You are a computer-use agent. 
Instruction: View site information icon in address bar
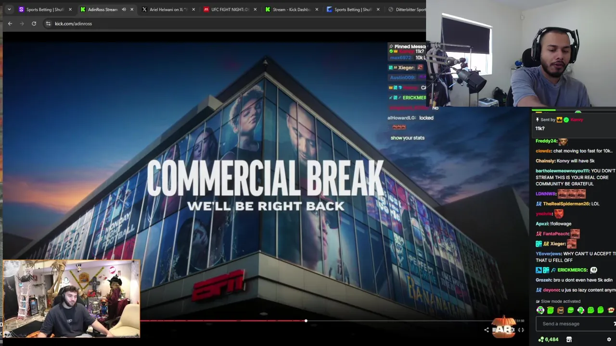[x=48, y=24]
